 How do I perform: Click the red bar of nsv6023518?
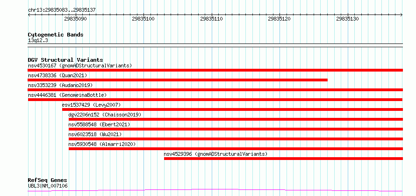(x=236, y=139)
